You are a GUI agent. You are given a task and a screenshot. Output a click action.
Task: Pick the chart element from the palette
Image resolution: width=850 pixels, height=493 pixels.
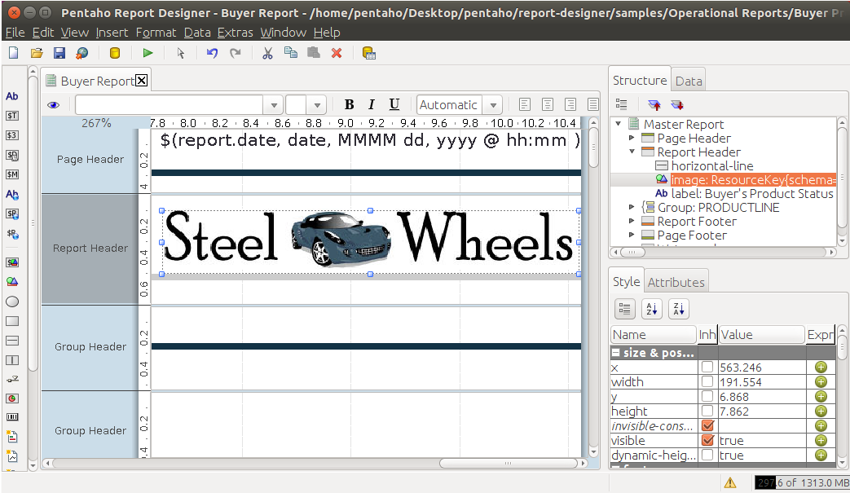pos(12,398)
